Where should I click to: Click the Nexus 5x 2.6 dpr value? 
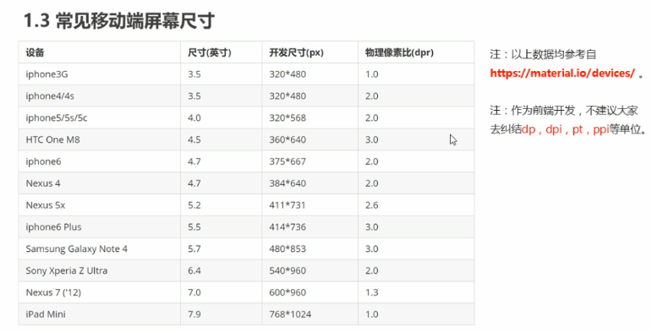(372, 205)
